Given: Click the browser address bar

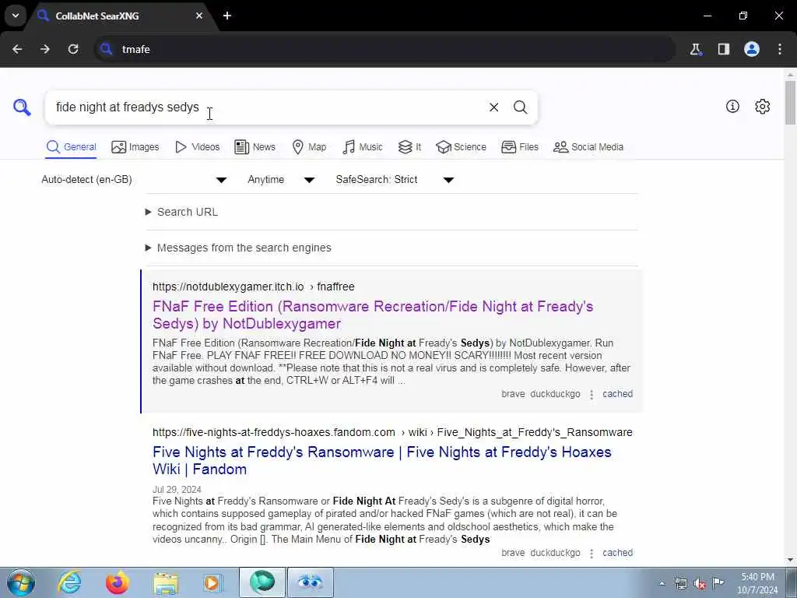Looking at the screenshot, I should tap(384, 49).
